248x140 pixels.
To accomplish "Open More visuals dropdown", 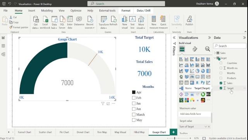I will click(141, 26).
